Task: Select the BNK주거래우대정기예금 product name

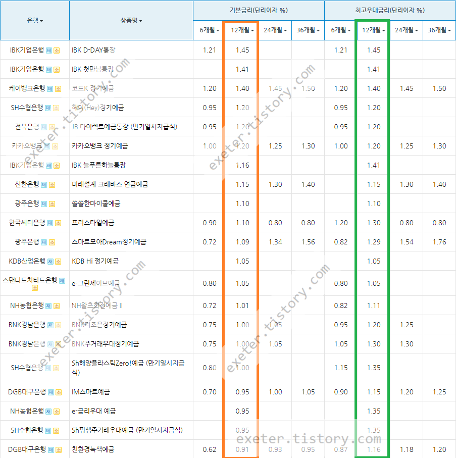Action: click(105, 344)
